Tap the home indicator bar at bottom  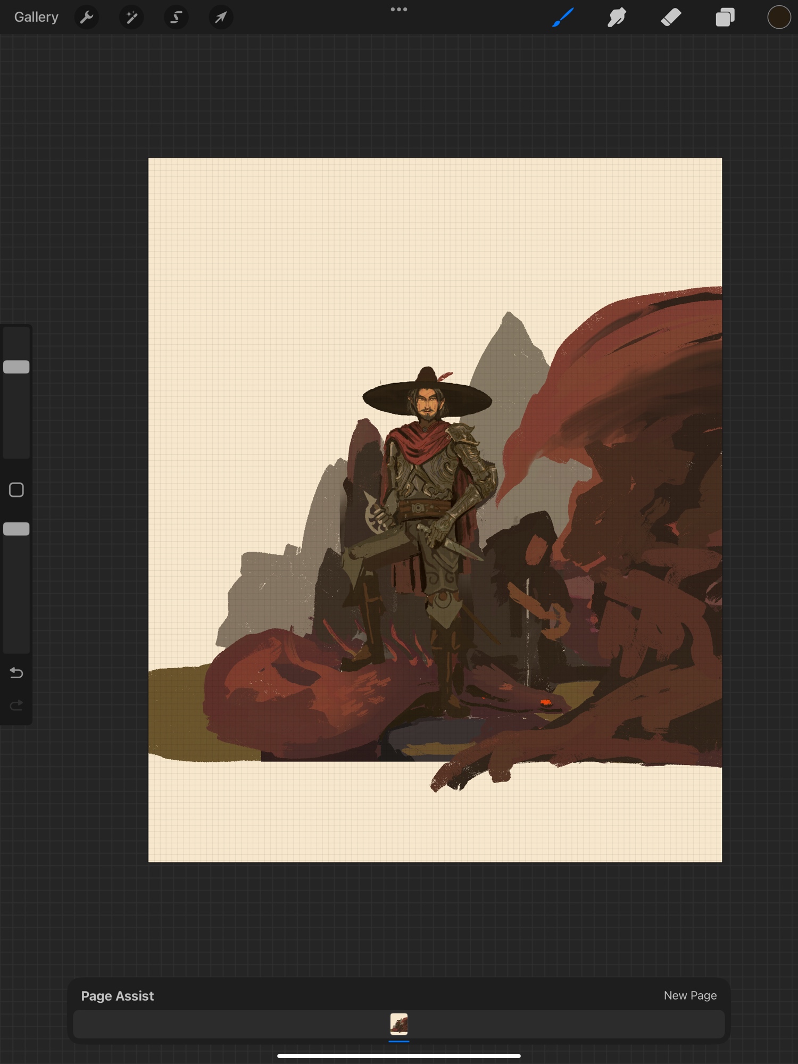pos(399,1055)
